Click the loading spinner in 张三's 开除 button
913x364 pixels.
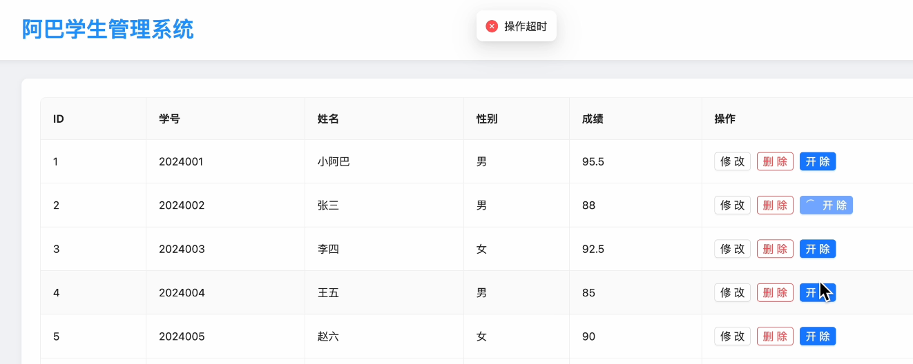click(811, 205)
